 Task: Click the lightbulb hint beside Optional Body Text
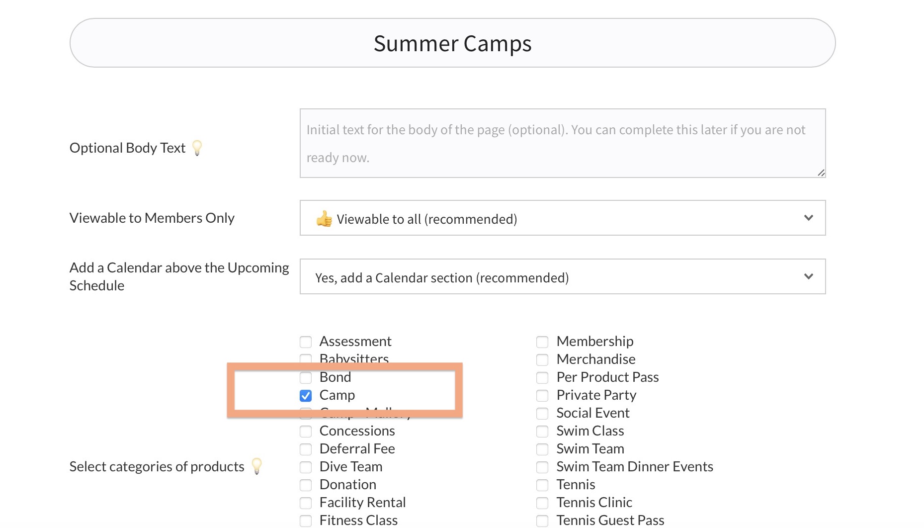(197, 148)
